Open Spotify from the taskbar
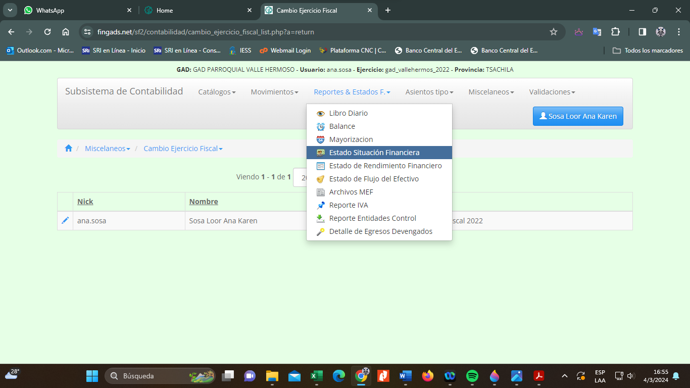 472,376
